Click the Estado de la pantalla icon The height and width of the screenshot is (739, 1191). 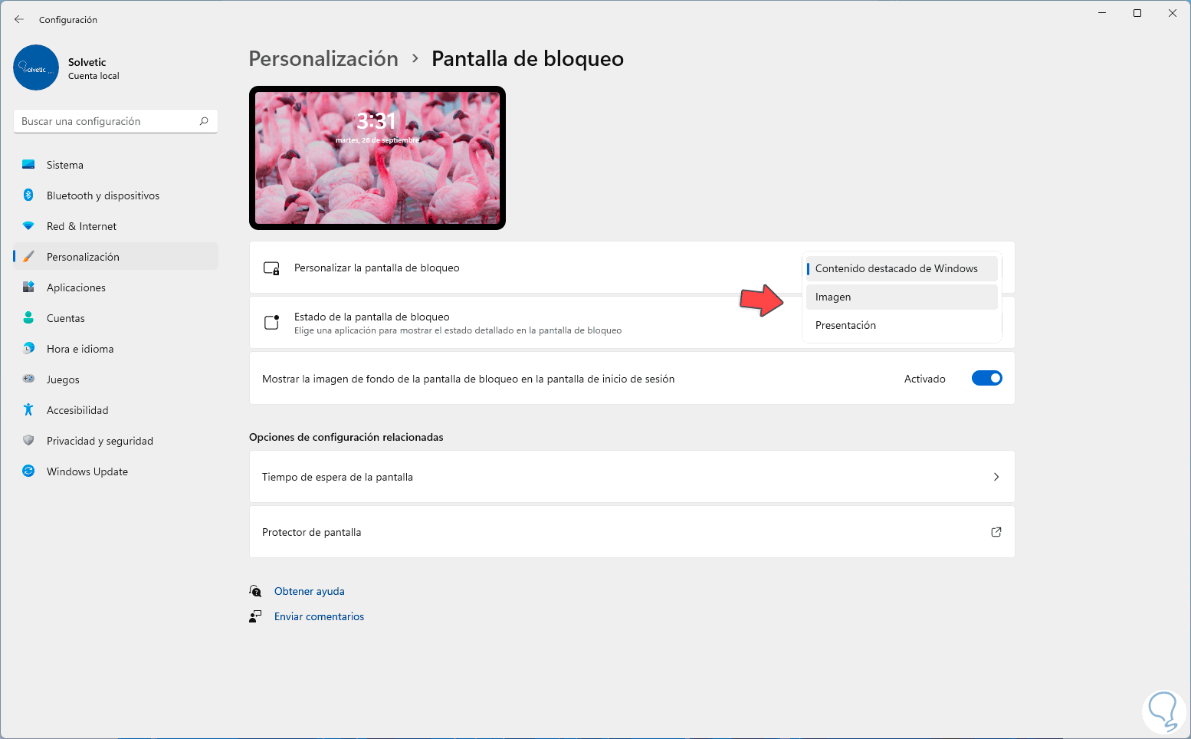pos(271,322)
